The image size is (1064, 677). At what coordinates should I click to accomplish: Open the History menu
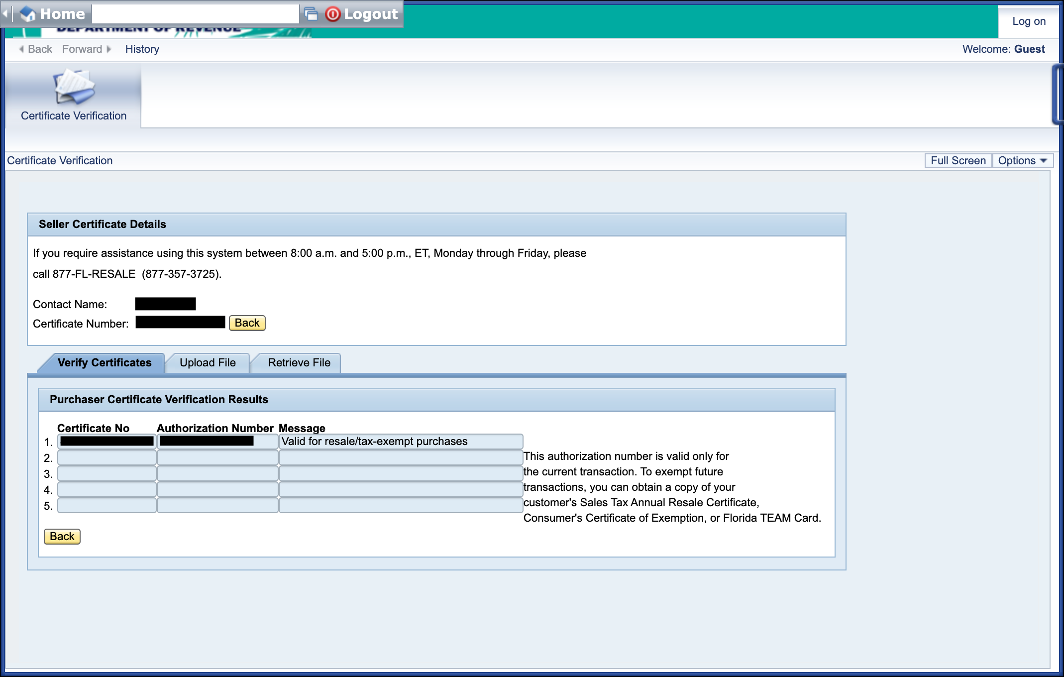pyautogui.click(x=142, y=49)
